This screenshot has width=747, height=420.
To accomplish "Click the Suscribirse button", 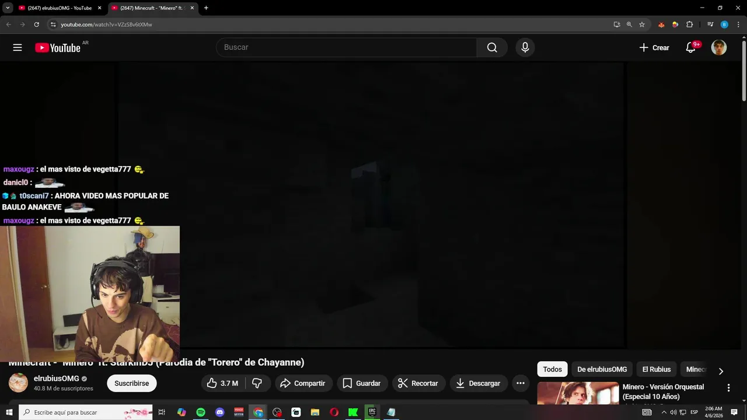I will [x=132, y=383].
